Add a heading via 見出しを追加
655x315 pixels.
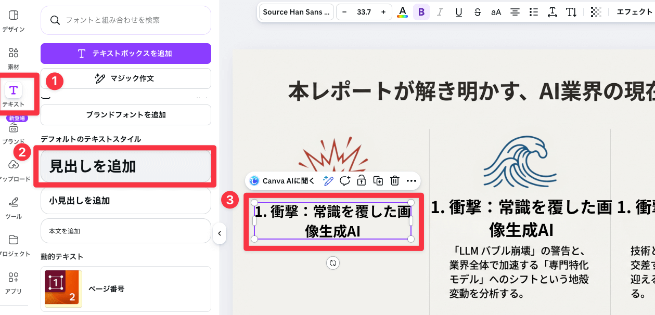[125, 167]
